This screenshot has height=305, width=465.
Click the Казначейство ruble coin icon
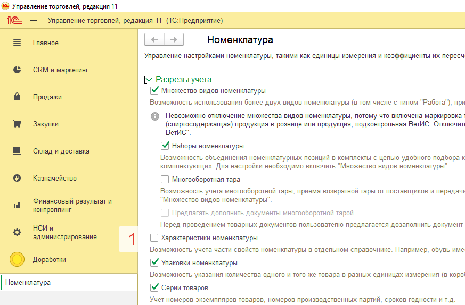click(17, 178)
